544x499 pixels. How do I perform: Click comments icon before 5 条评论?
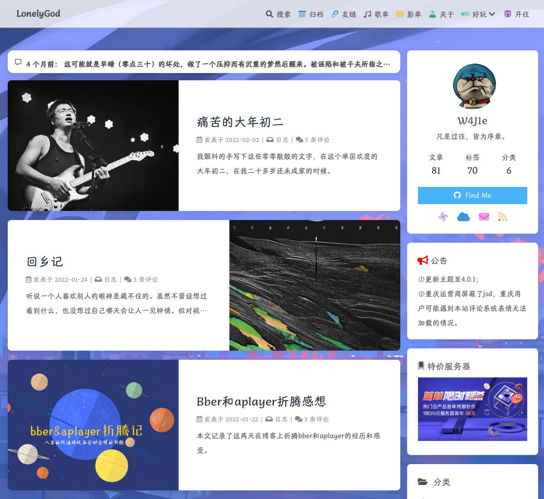(x=300, y=140)
